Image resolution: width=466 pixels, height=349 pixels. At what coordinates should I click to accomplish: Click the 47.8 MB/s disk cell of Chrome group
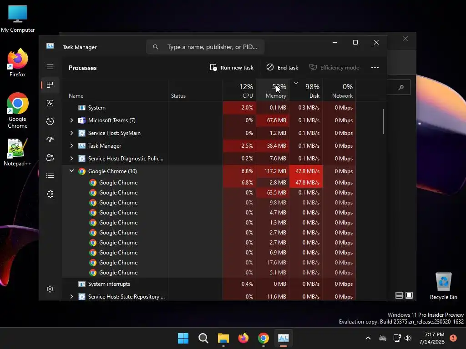tap(306, 171)
